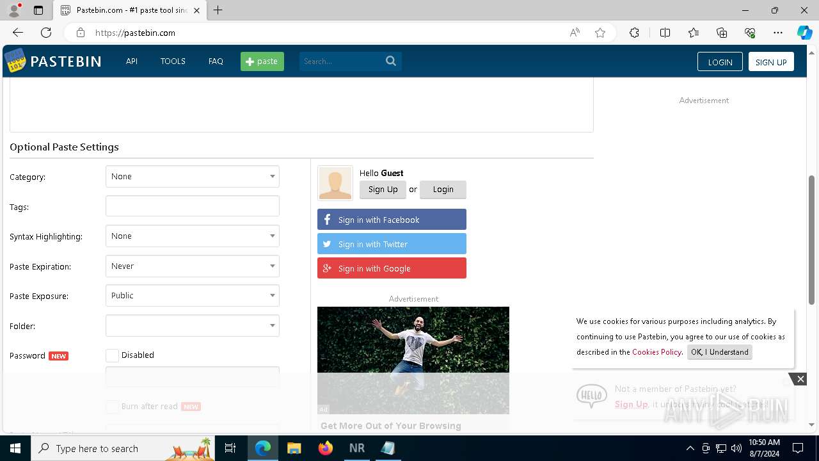Click LOGIN in the header
Viewport: 819px width, 461px height.
point(720,61)
